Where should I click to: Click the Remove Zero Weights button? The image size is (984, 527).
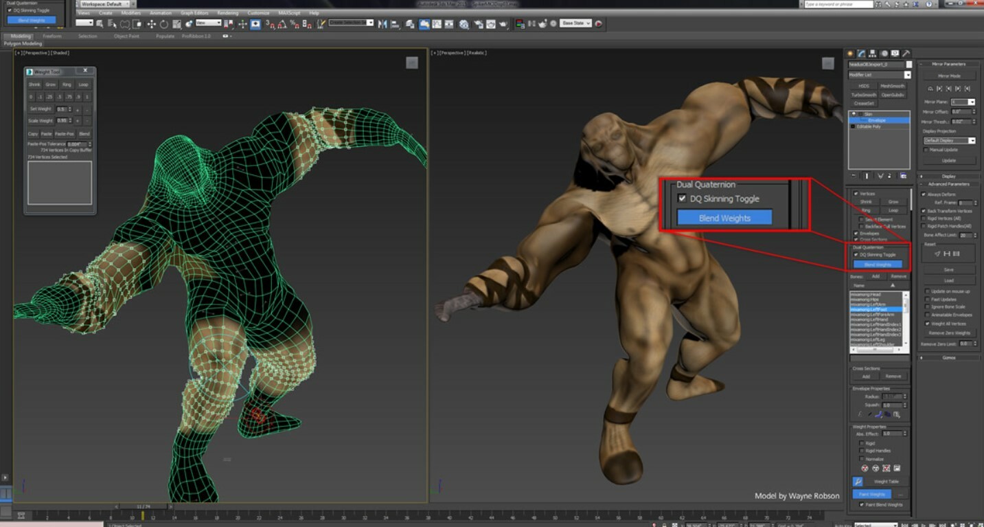coord(948,333)
